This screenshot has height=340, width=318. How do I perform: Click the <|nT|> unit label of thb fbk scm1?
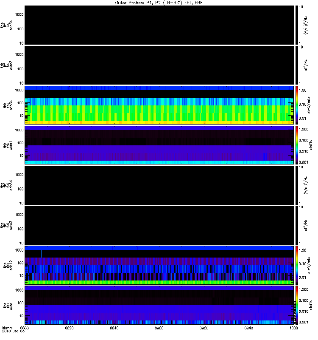(x=311, y=145)
